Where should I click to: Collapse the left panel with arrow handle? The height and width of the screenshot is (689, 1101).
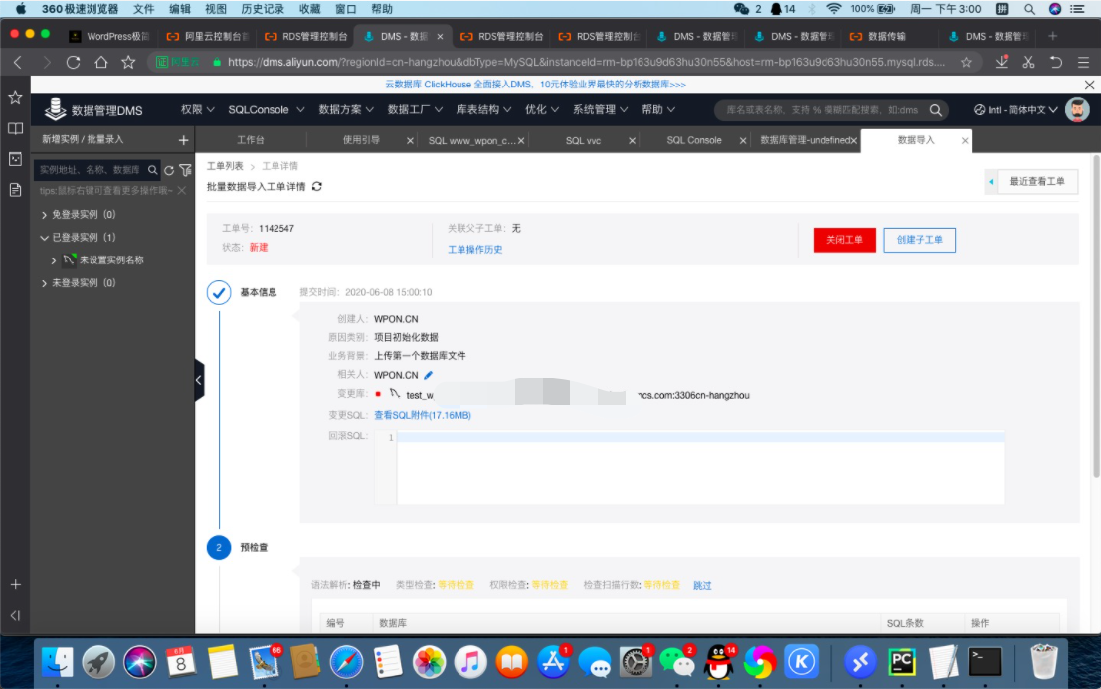(199, 380)
